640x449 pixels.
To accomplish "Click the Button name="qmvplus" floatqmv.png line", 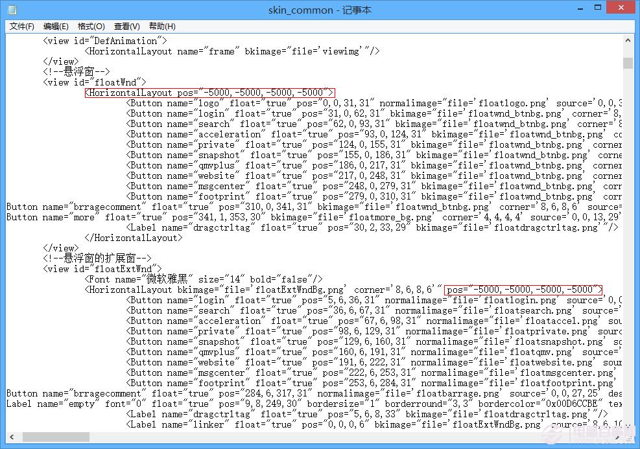I will coord(374,352).
